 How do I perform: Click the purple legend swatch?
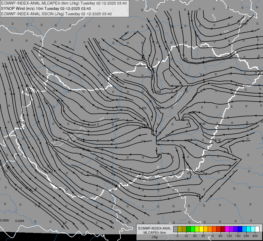pyautogui.click(x=232, y=229)
